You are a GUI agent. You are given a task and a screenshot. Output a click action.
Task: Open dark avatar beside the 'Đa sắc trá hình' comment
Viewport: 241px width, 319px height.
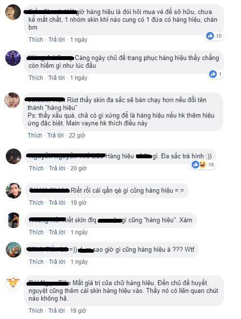pyautogui.click(x=14, y=156)
